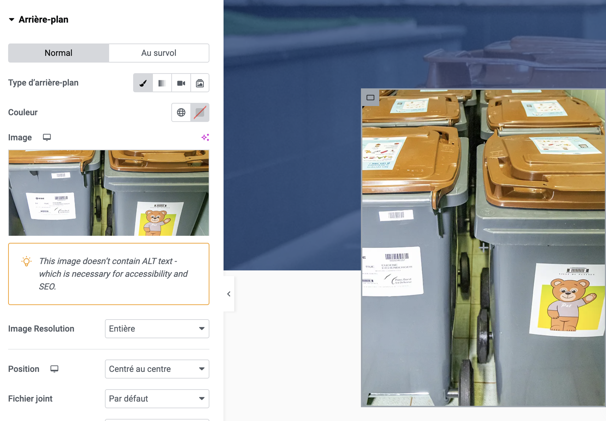The height and width of the screenshot is (421, 606).
Task: Open the Fichier joint dropdown
Action: [x=157, y=399]
